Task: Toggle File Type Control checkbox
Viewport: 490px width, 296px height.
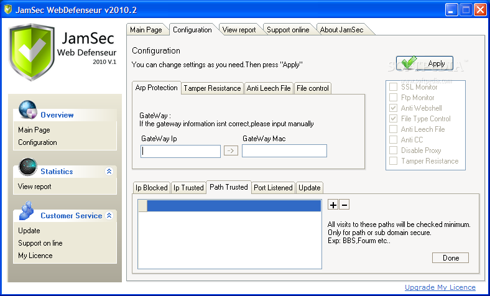Action: click(x=393, y=119)
